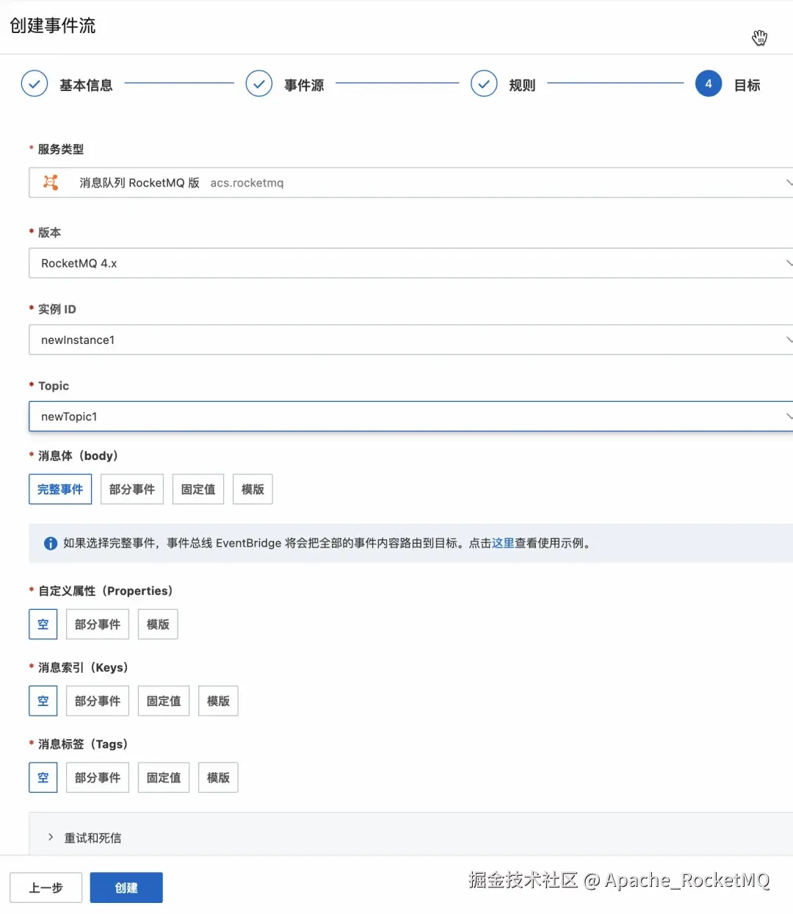Click the acs.rocketmq text in 服务类型
Image resolution: width=793 pixels, height=914 pixels.
tap(247, 183)
